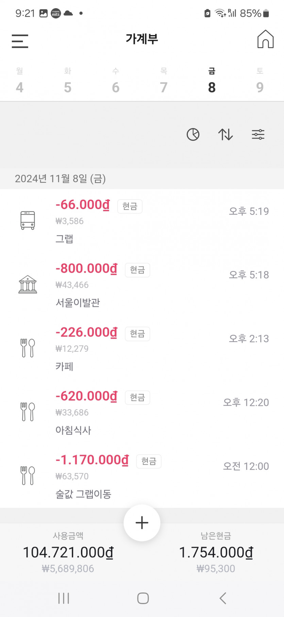Tap the bus icon for 그랩 entry
The height and width of the screenshot is (617, 284).
coord(28,220)
